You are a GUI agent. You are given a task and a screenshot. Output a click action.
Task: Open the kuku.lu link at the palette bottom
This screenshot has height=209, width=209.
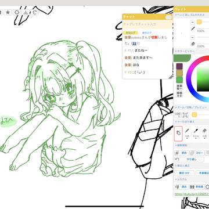192,194
